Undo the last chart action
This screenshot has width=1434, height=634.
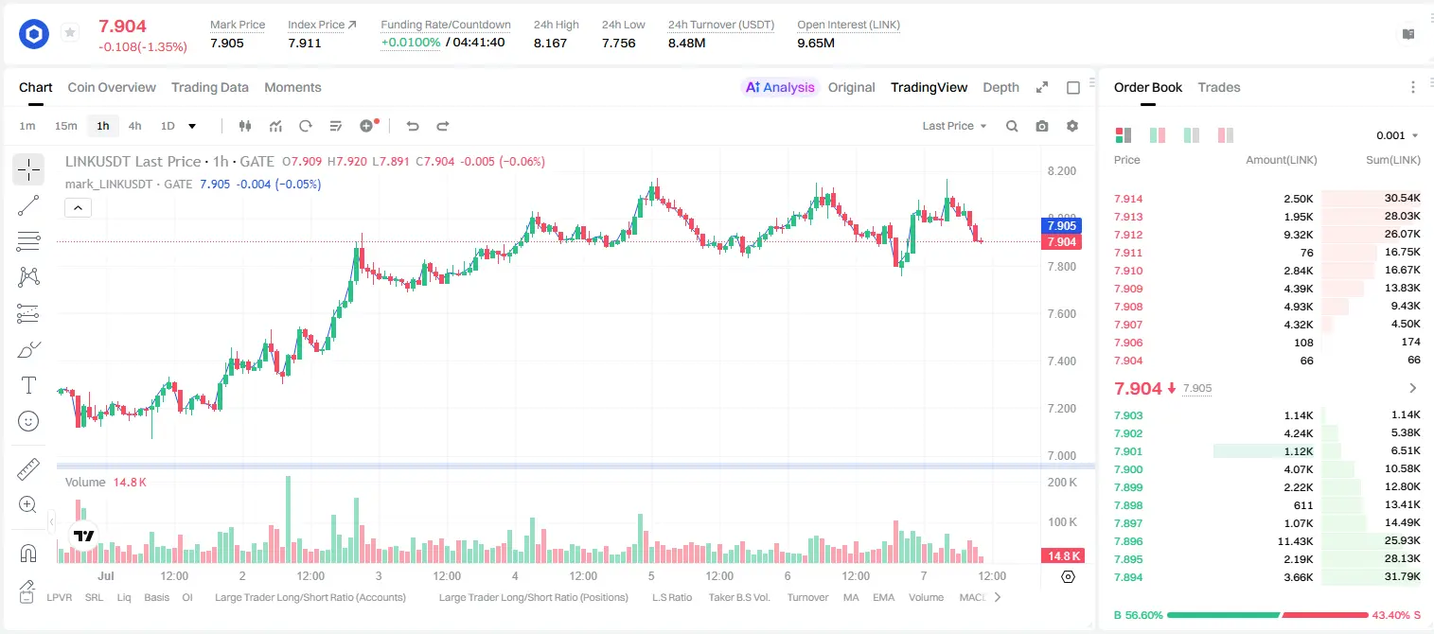coord(413,126)
